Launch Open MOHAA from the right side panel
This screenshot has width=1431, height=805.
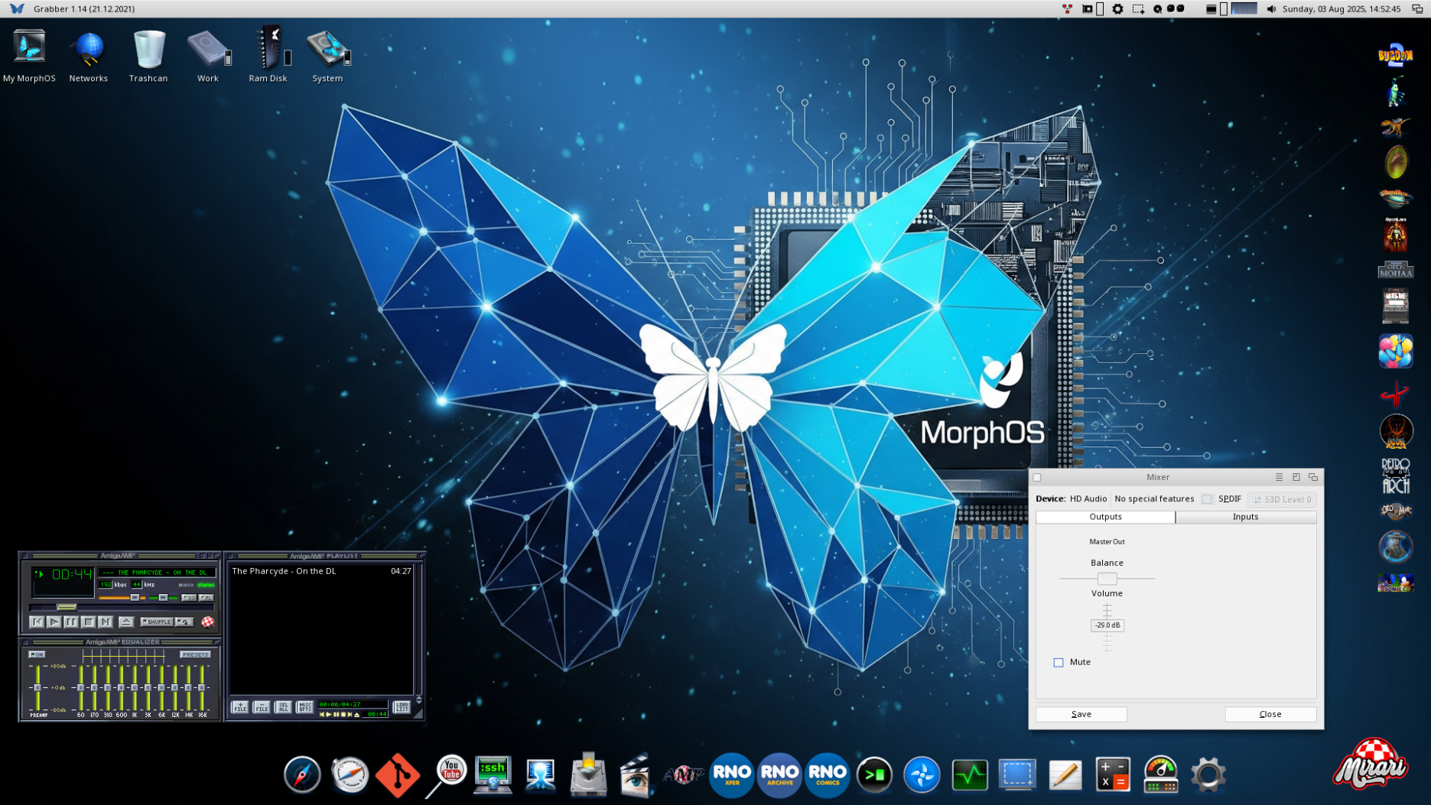tap(1396, 270)
